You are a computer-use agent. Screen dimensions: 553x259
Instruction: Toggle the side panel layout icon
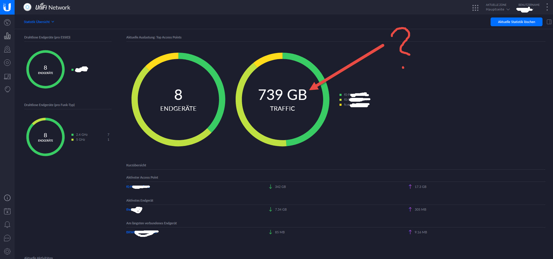coord(549,22)
